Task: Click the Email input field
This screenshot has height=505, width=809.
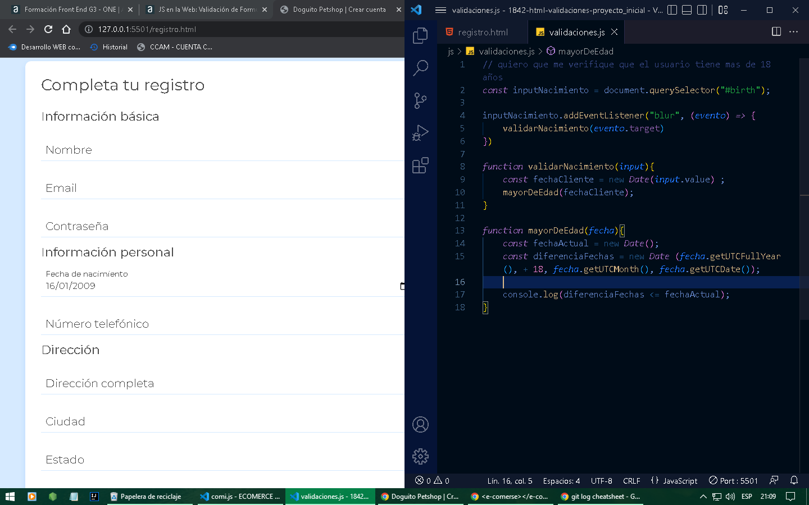Action: [222, 188]
